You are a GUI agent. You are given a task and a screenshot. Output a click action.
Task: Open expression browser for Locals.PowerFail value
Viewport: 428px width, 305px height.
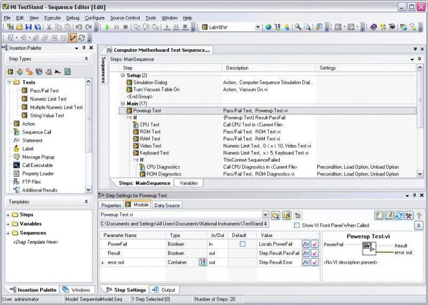305,244
